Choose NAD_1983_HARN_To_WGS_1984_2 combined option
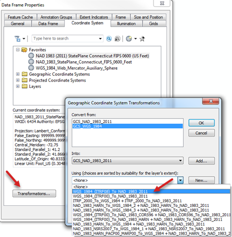 (x=151, y=205)
